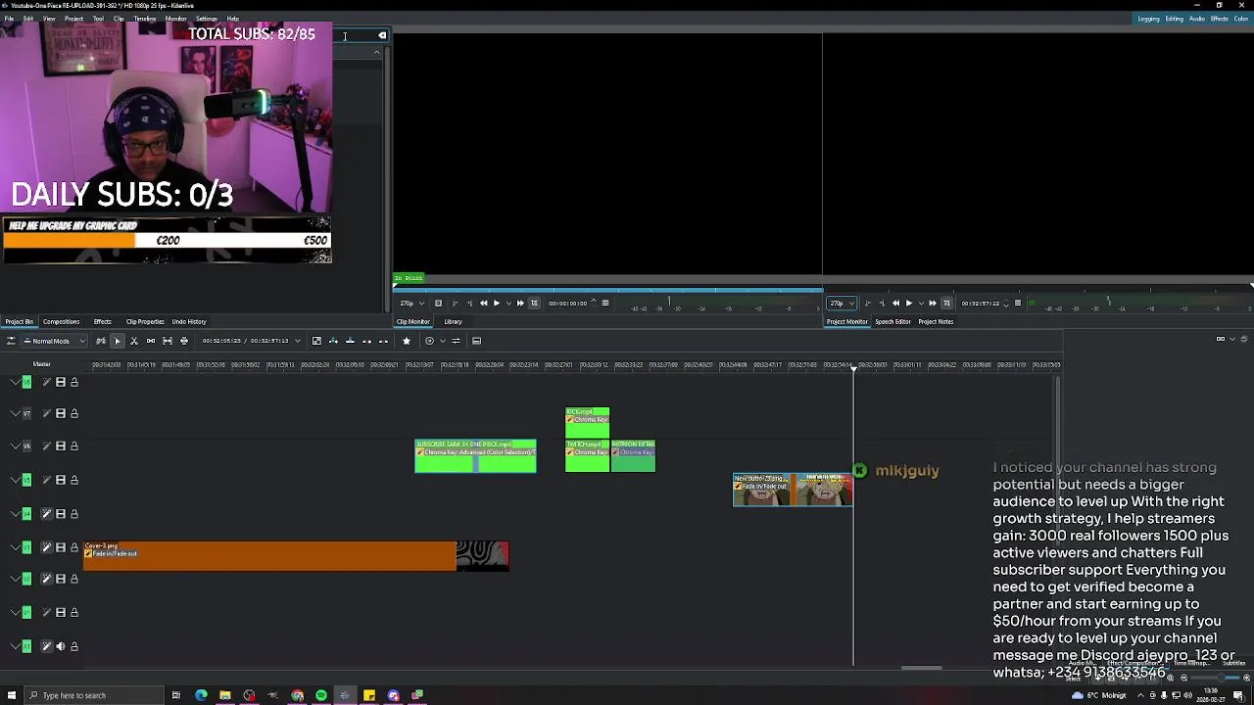Fast forward in the Clip Monitor

(x=520, y=304)
